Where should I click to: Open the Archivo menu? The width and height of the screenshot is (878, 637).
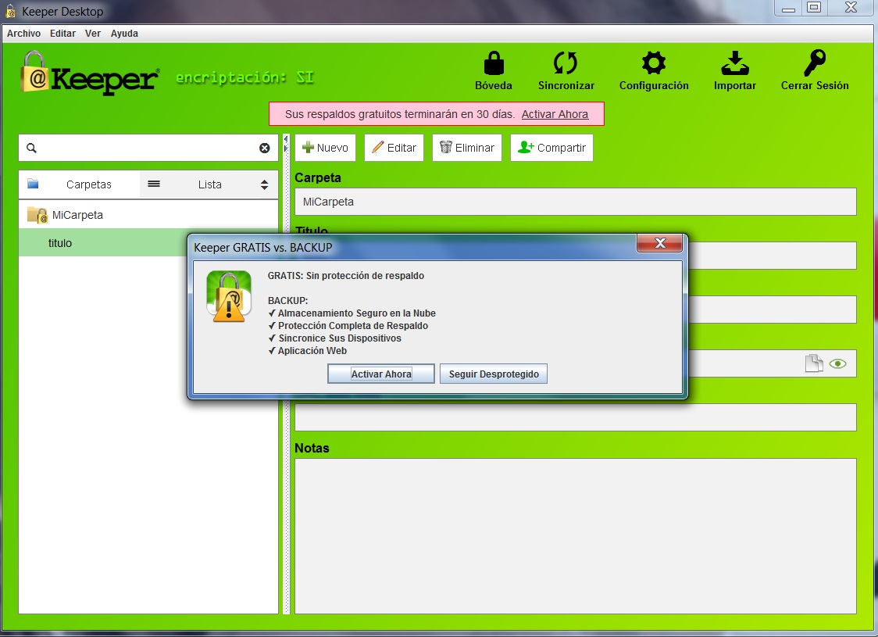click(23, 33)
